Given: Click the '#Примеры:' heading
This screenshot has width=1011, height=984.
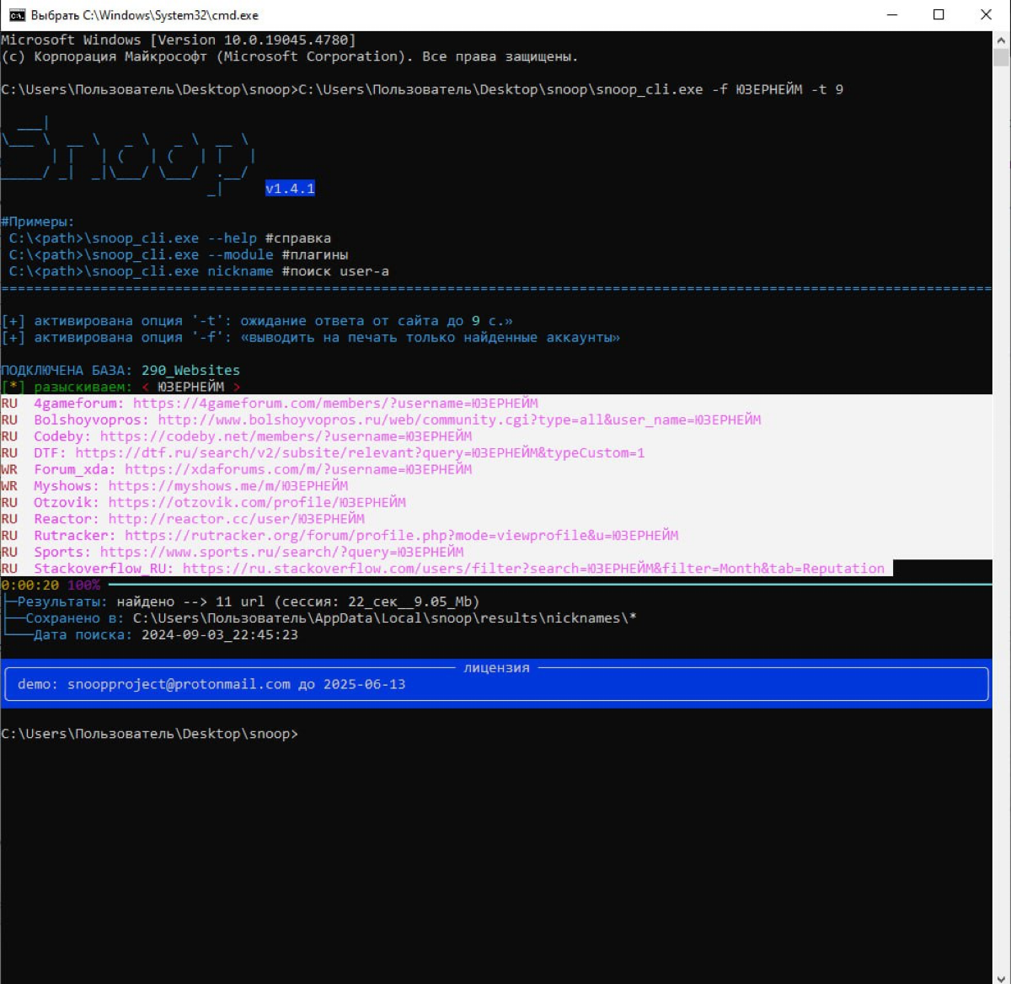Looking at the screenshot, I should pos(38,222).
